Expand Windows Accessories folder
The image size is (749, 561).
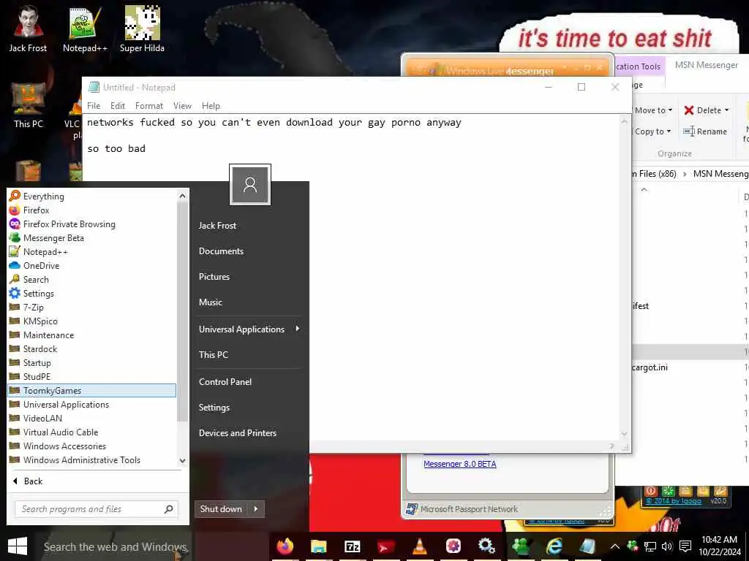coord(91,446)
